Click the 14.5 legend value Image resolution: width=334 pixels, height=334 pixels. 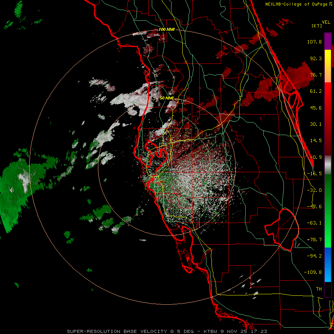[316, 141]
